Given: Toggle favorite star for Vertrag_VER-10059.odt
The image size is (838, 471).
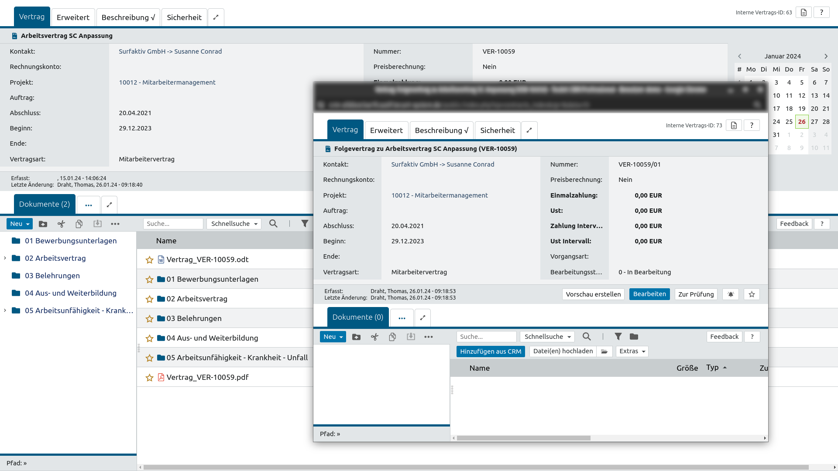Looking at the screenshot, I should tap(149, 260).
